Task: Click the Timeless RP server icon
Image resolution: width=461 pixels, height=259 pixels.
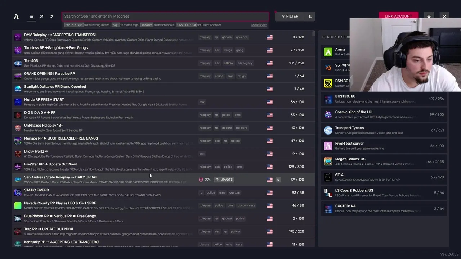Action: coord(18,50)
